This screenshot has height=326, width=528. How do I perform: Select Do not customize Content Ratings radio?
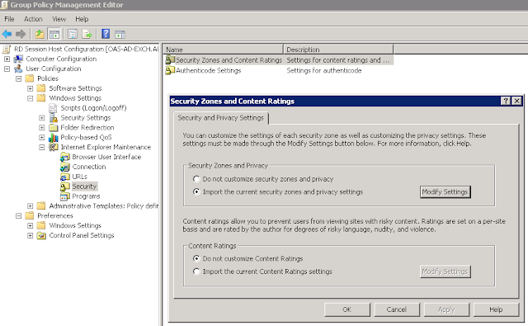click(196, 258)
